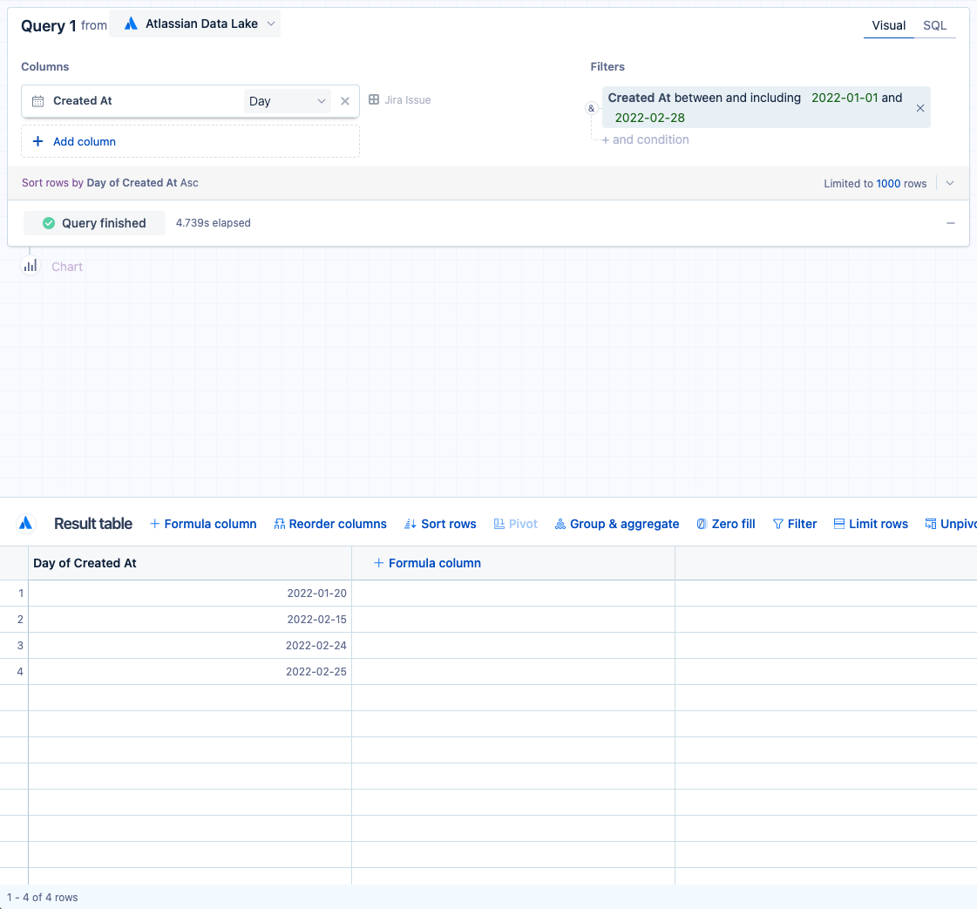The width and height of the screenshot is (977, 909).
Task: Click the Unpivot toolbar item
Action: pos(951,524)
